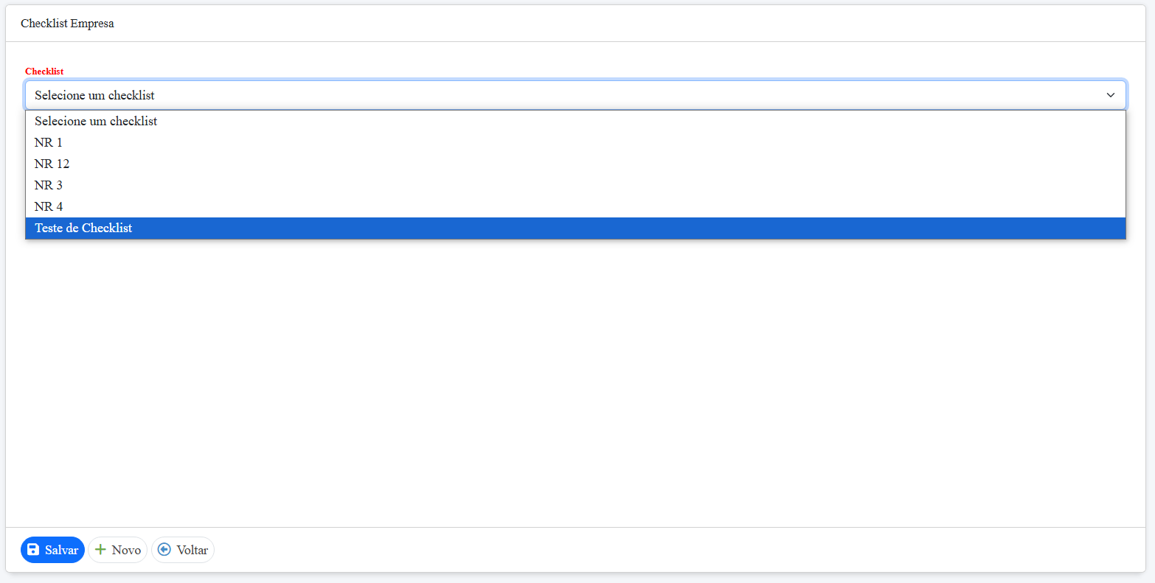
Task: Go back using the Voltar label
Action: pos(192,551)
